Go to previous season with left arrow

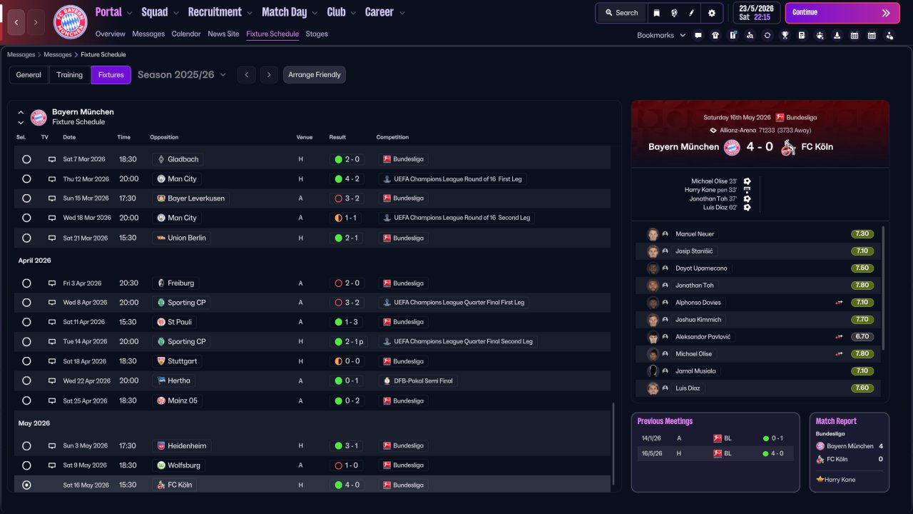pos(246,75)
